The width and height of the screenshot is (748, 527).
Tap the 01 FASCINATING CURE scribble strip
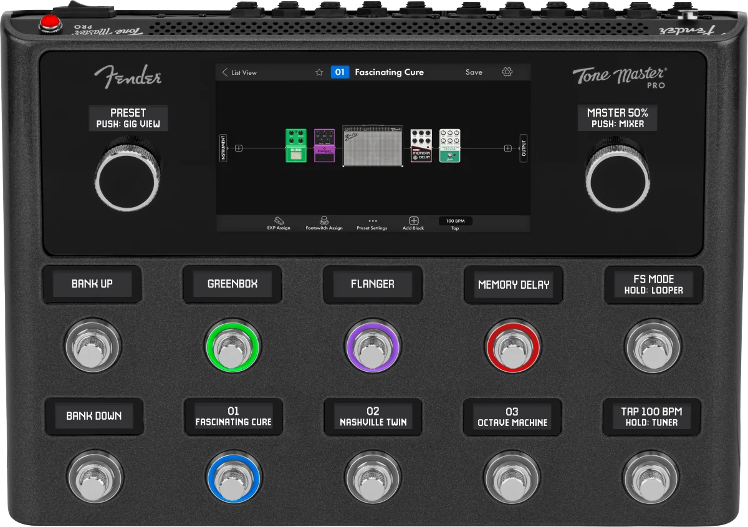pyautogui.click(x=233, y=417)
